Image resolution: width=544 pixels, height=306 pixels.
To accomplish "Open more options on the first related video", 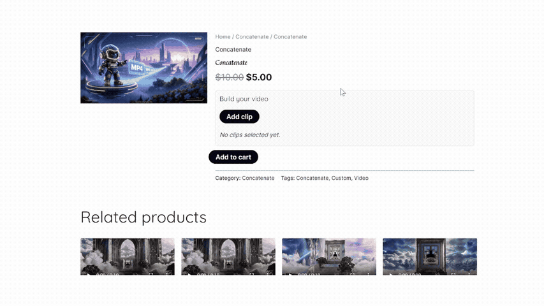I will [x=167, y=274].
